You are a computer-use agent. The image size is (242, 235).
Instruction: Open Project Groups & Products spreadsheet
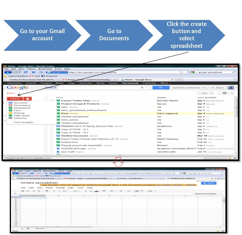click(x=80, y=104)
